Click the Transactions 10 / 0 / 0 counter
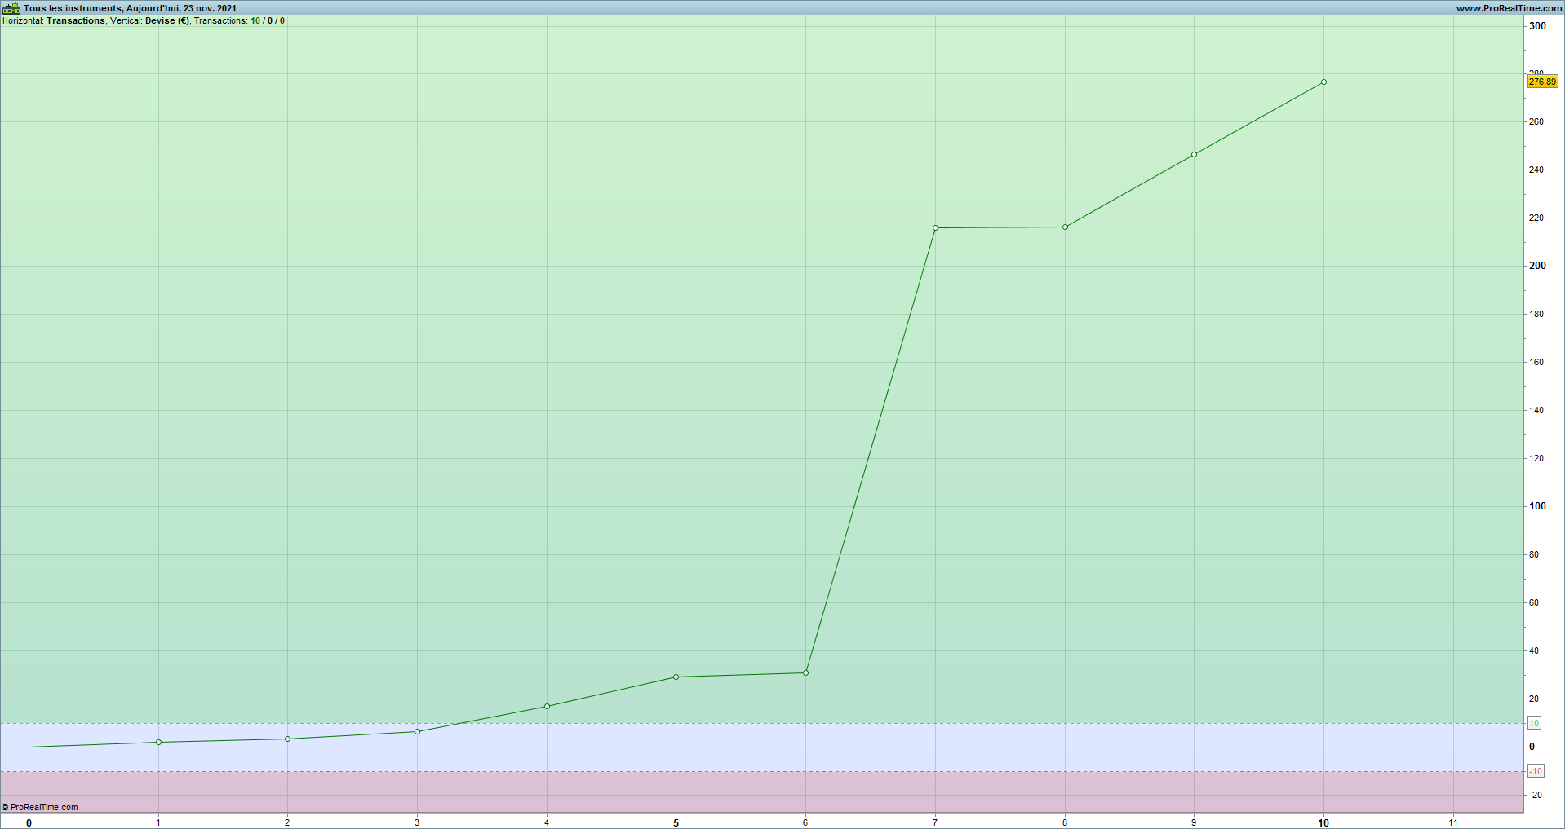The image size is (1565, 829). [239, 20]
